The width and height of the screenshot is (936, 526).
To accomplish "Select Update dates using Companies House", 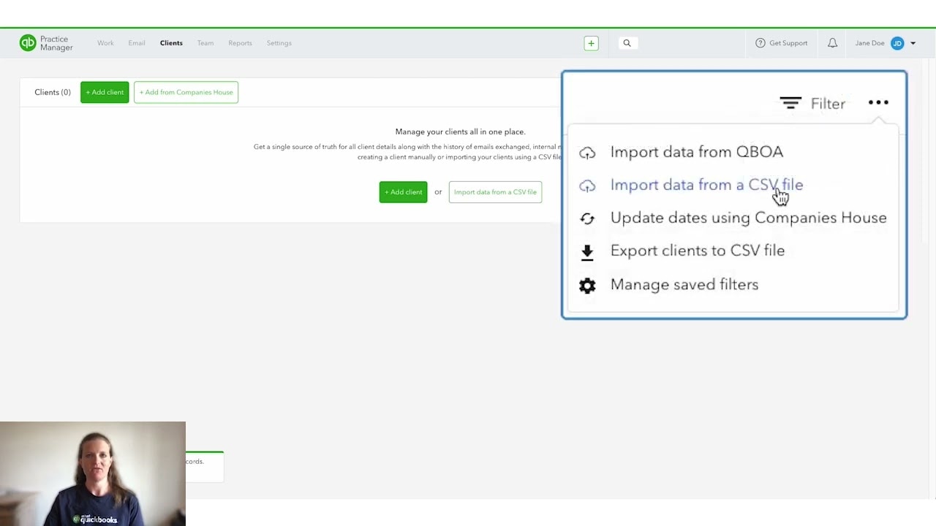I will click(748, 218).
